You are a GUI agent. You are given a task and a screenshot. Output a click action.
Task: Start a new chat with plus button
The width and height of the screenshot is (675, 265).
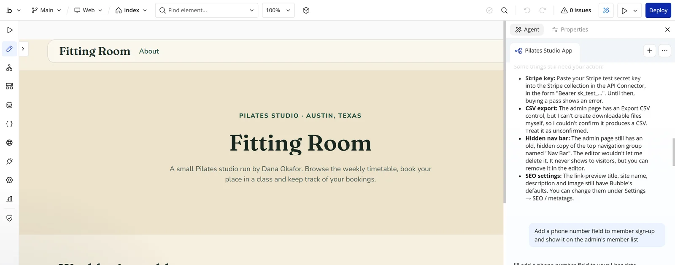click(x=650, y=51)
